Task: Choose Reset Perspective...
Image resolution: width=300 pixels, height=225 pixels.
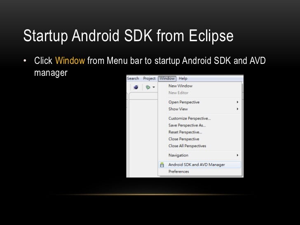Action: [200, 132]
